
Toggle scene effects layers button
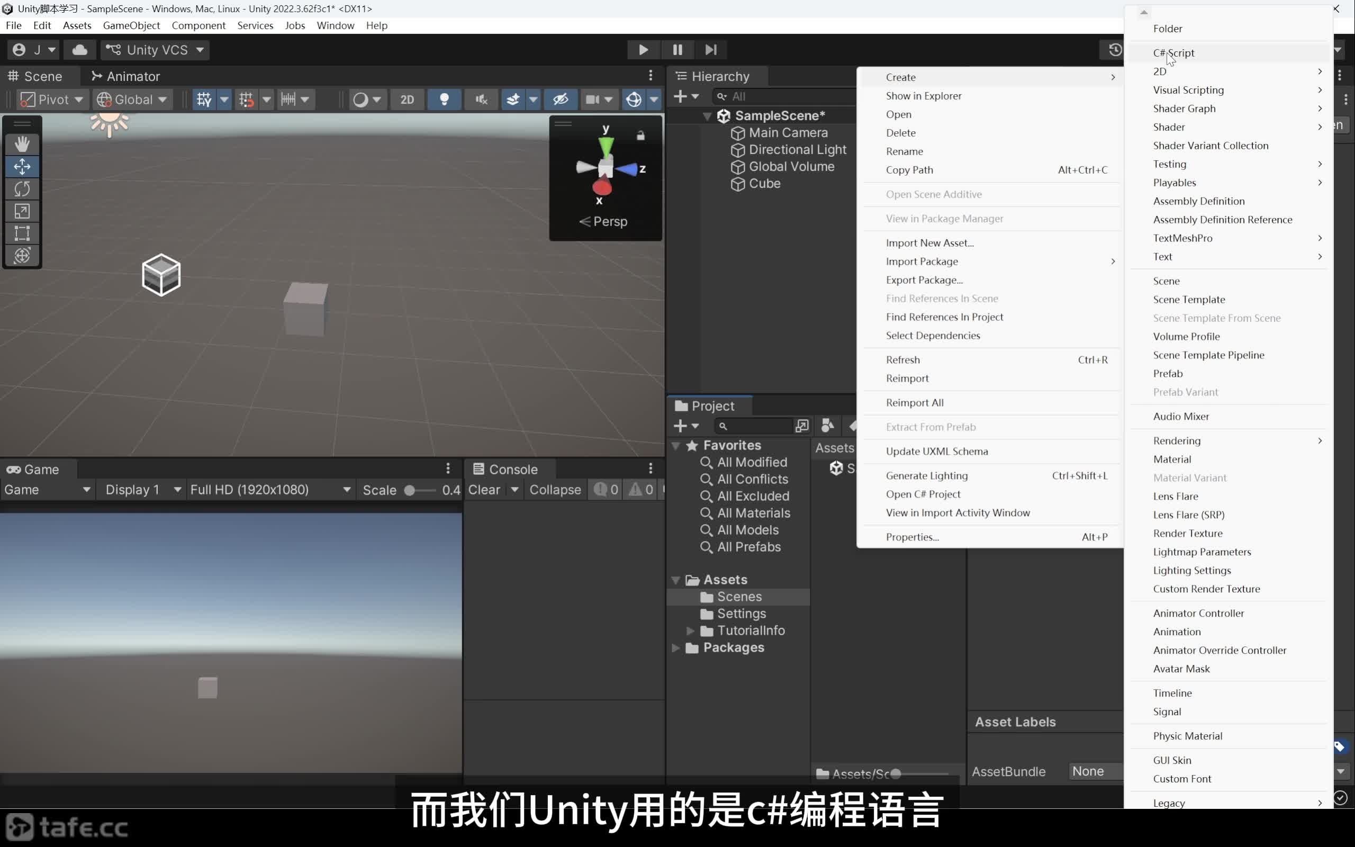pyautogui.click(x=513, y=100)
